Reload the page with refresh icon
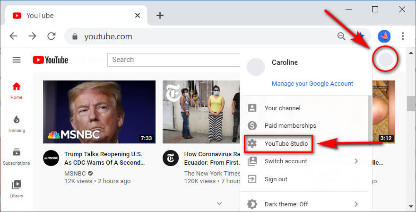The image size is (416, 212). pos(52,36)
